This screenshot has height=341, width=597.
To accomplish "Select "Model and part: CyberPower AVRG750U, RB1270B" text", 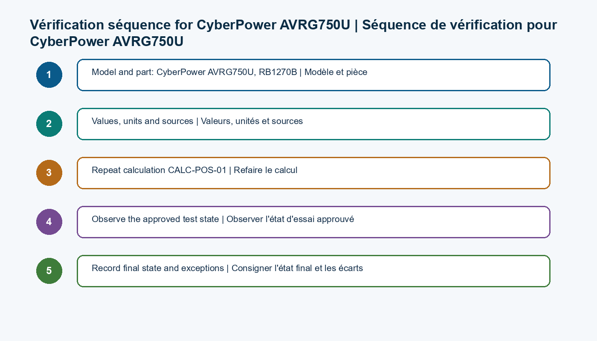I will tap(194, 72).
